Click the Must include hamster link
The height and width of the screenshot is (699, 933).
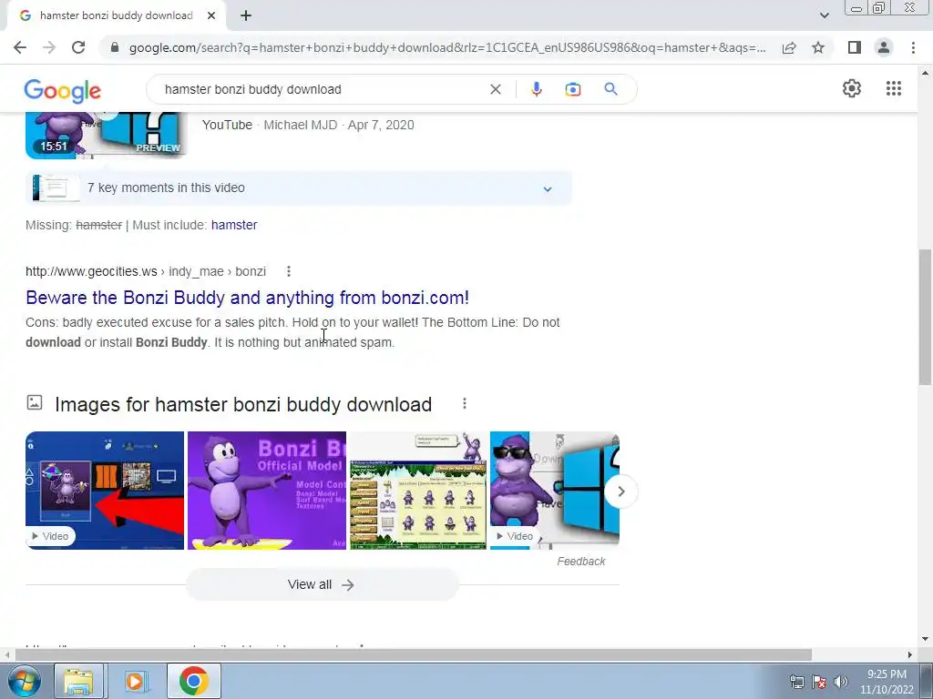(x=234, y=225)
